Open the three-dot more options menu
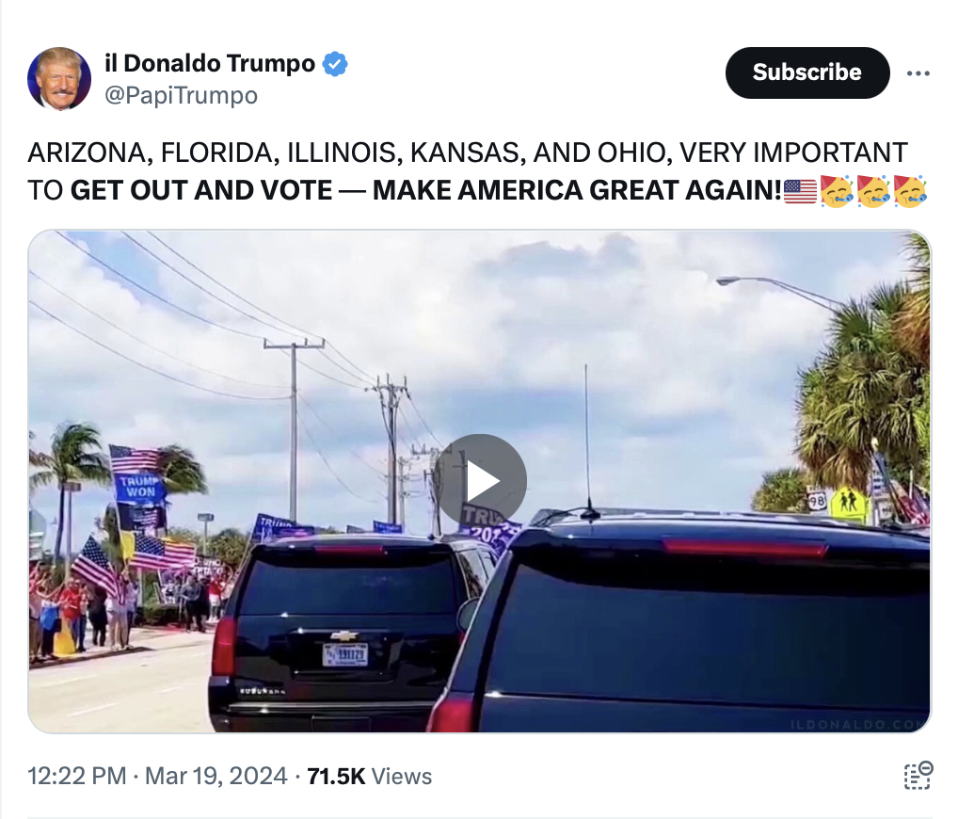Screen dimensions: 958x819 [x=918, y=73]
